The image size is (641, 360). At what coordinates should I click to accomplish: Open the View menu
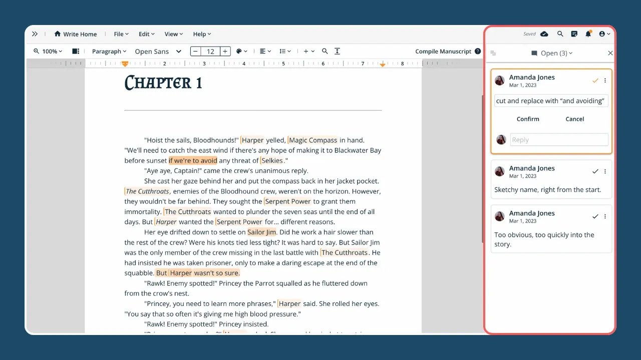pos(173,34)
